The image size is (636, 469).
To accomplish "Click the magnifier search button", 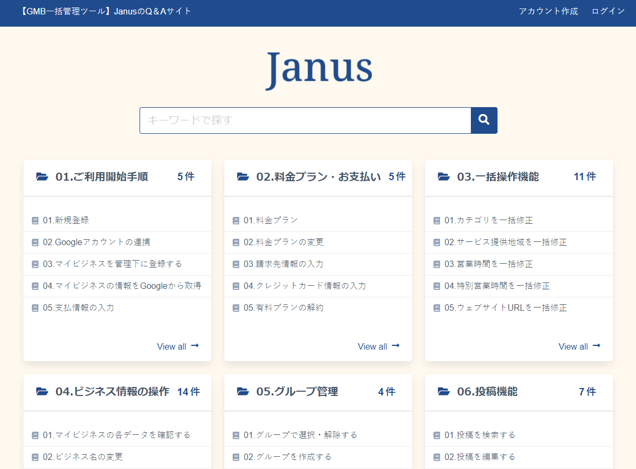I will 484,120.
